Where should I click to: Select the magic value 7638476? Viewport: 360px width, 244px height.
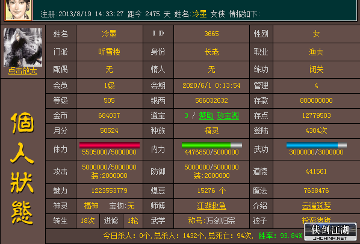pyautogui.click(x=317, y=191)
